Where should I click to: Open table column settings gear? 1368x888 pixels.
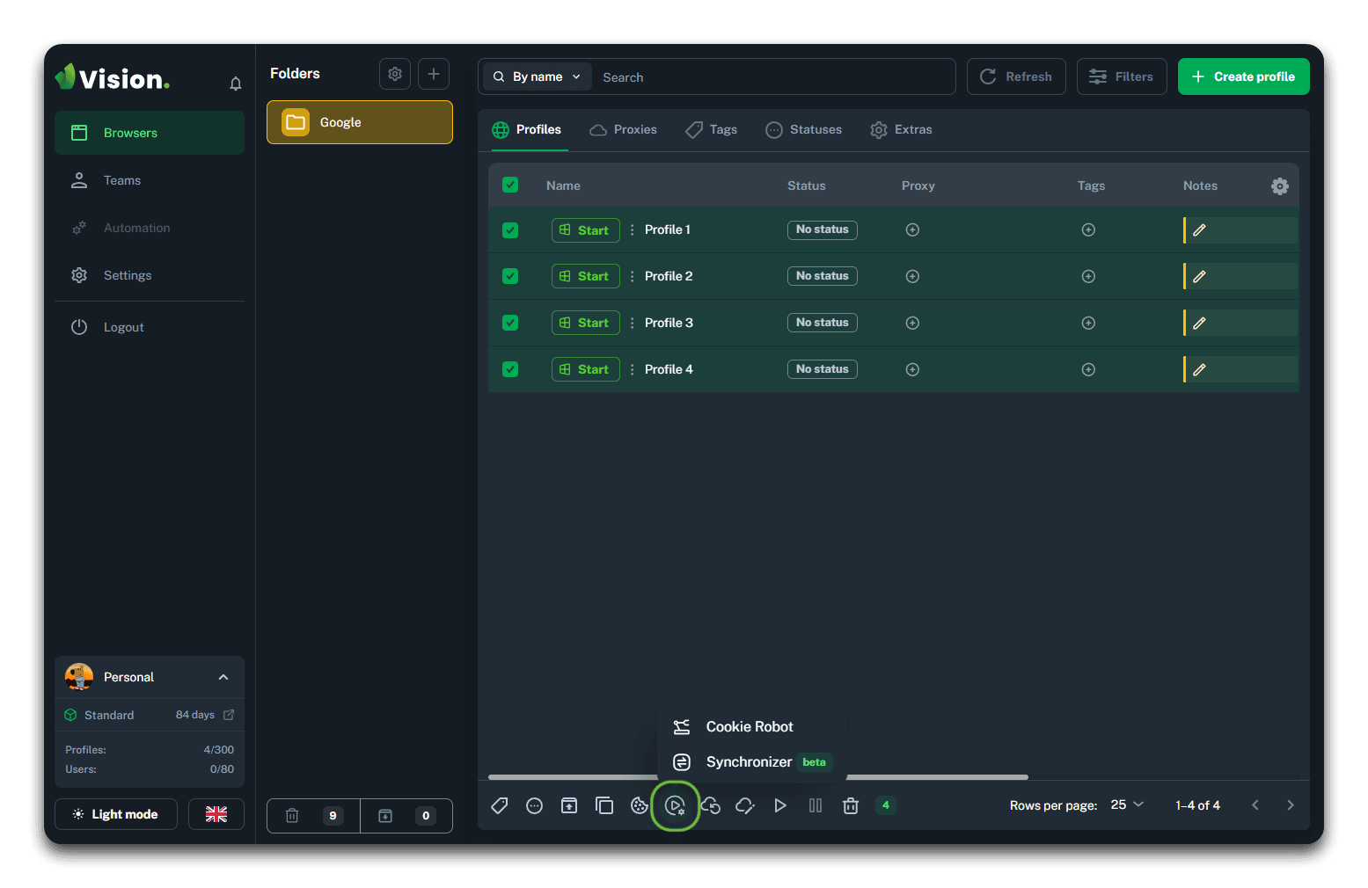click(1279, 186)
